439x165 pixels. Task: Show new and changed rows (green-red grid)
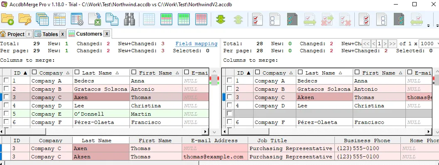click(x=166, y=19)
